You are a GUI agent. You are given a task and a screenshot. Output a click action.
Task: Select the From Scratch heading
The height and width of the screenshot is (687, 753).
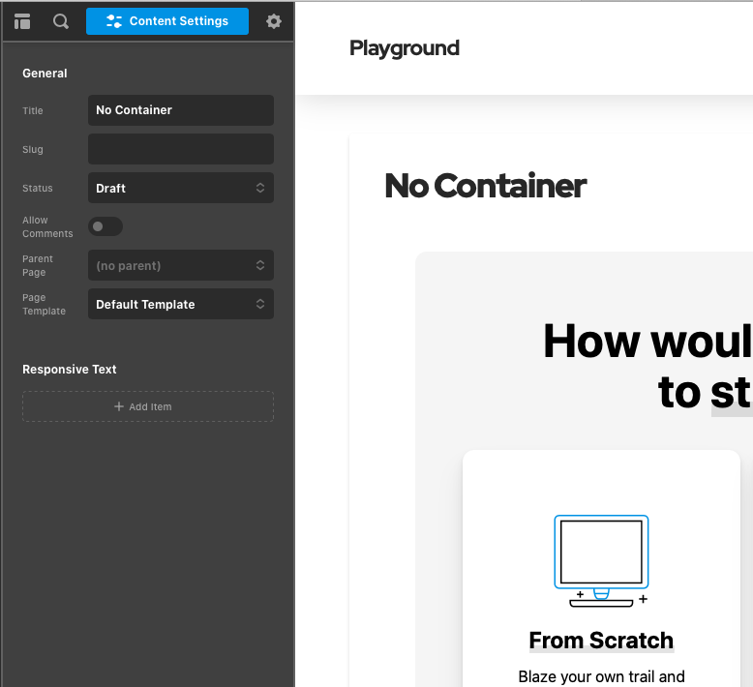tap(601, 641)
